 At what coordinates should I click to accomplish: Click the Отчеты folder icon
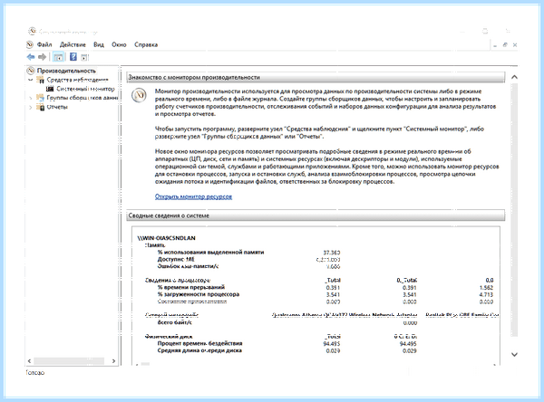coord(41,107)
